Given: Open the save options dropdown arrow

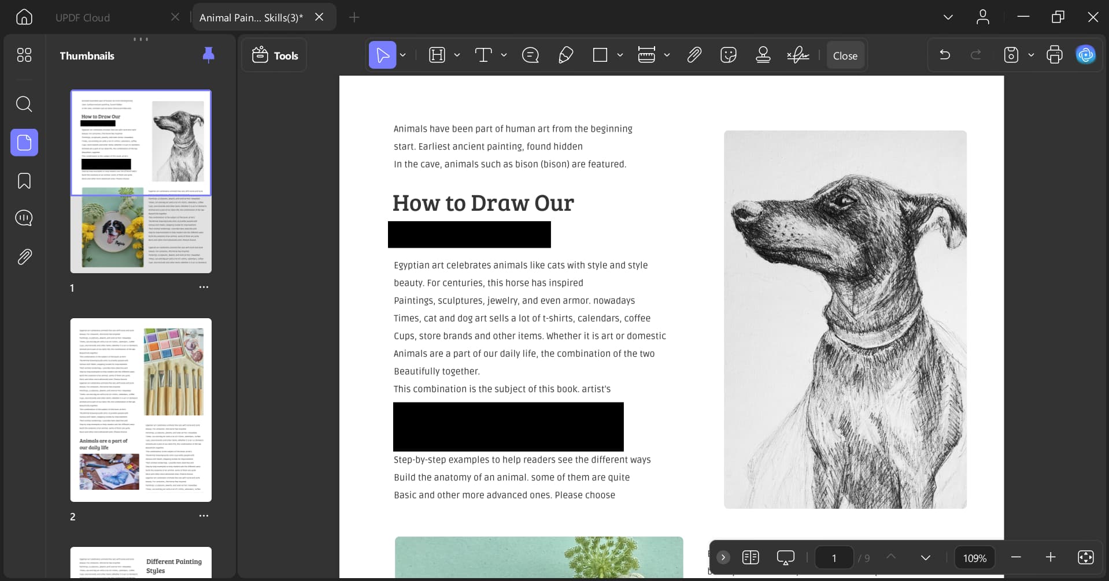Looking at the screenshot, I should pyautogui.click(x=1031, y=55).
